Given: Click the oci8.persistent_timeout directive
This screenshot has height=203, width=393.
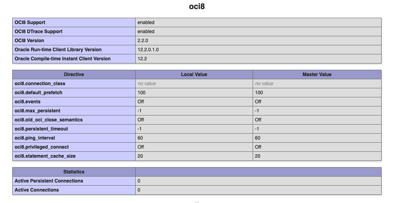Looking at the screenshot, I should (41, 129).
